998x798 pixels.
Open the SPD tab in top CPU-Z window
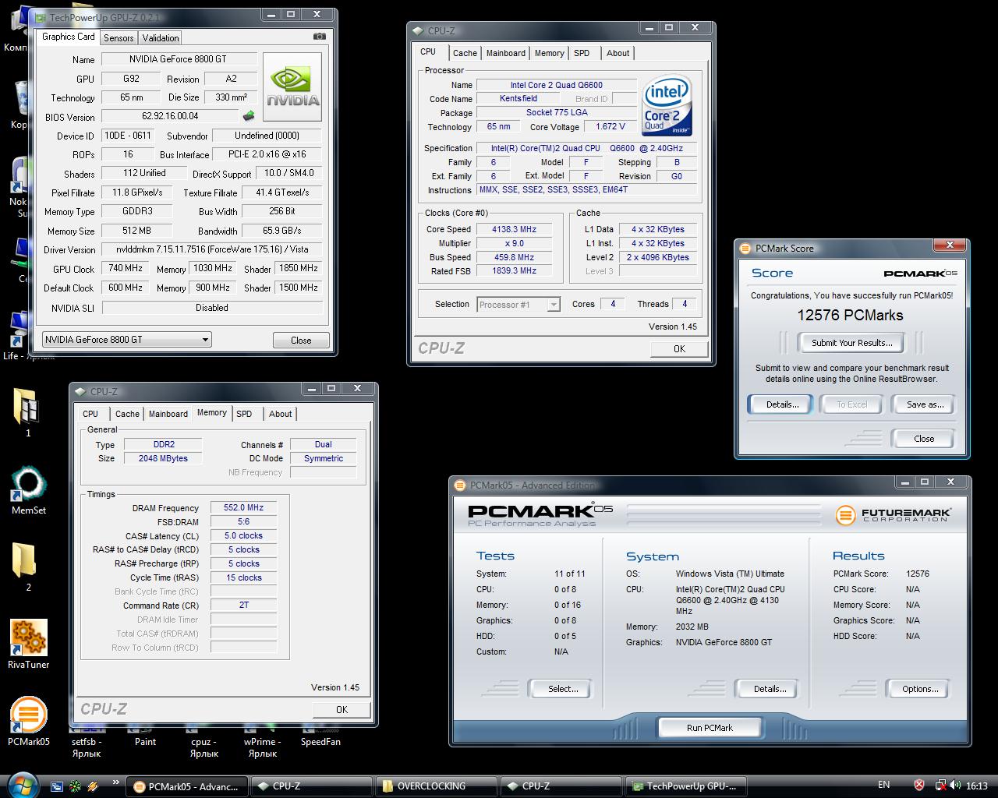pos(582,53)
